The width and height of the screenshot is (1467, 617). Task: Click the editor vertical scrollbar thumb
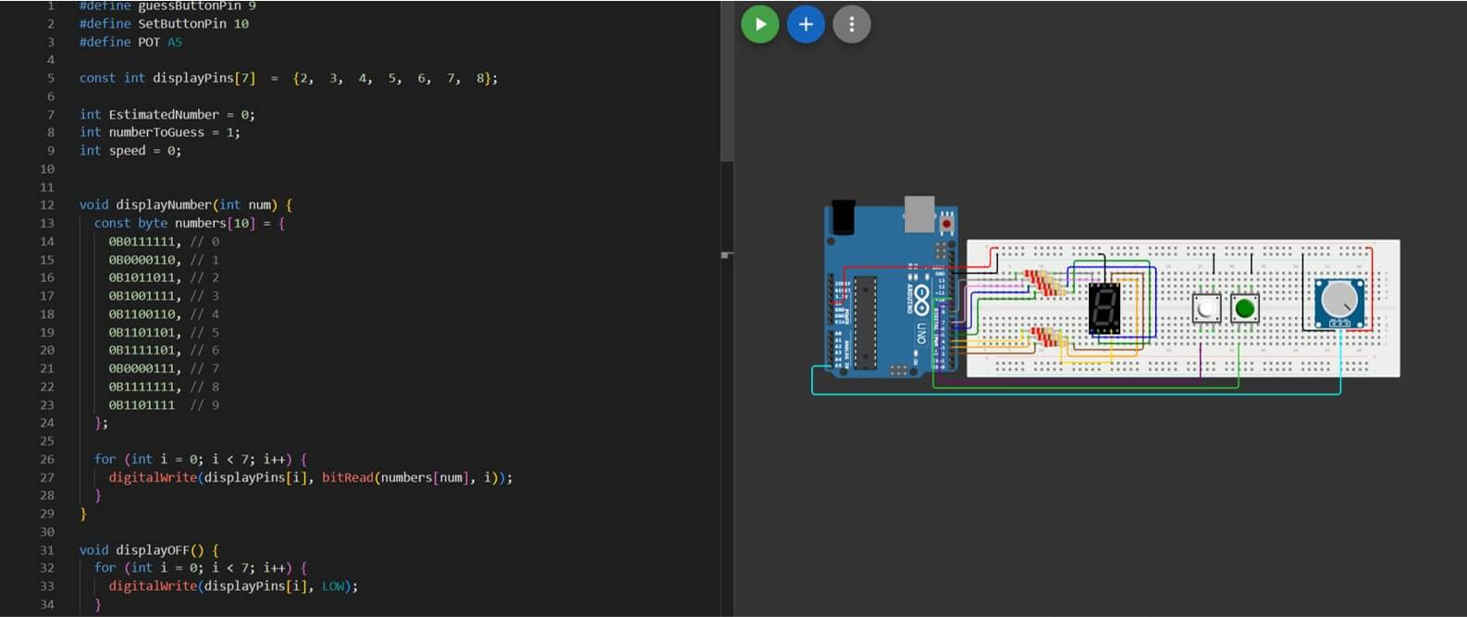pyautogui.click(x=726, y=83)
